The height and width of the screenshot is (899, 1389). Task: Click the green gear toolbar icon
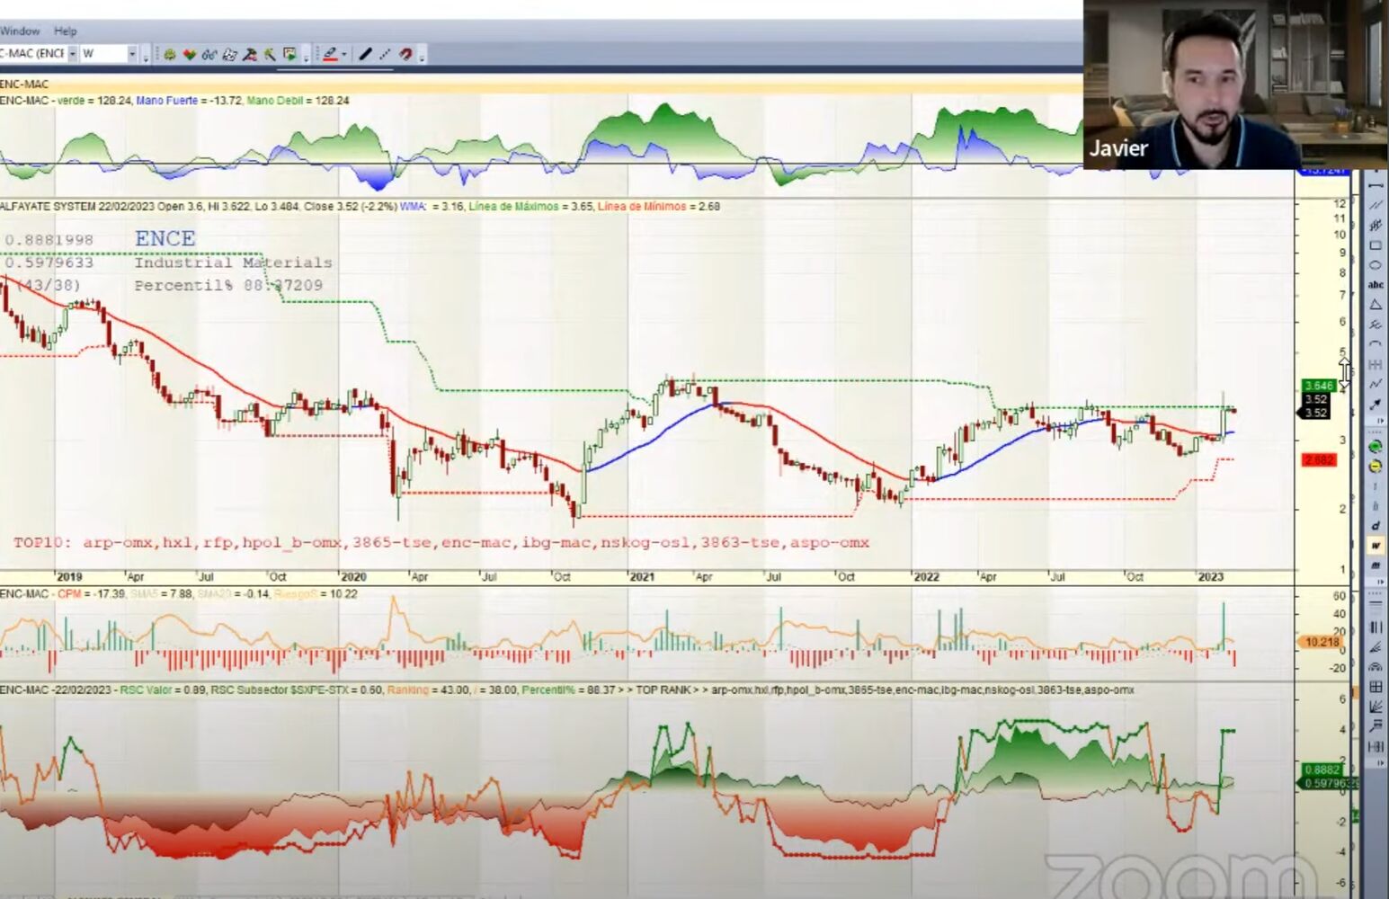(169, 55)
